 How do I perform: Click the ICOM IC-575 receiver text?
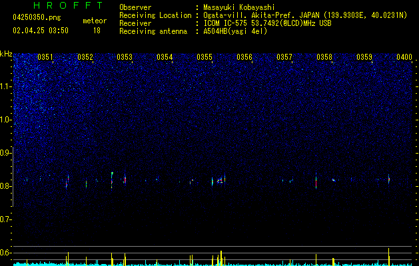267,23
